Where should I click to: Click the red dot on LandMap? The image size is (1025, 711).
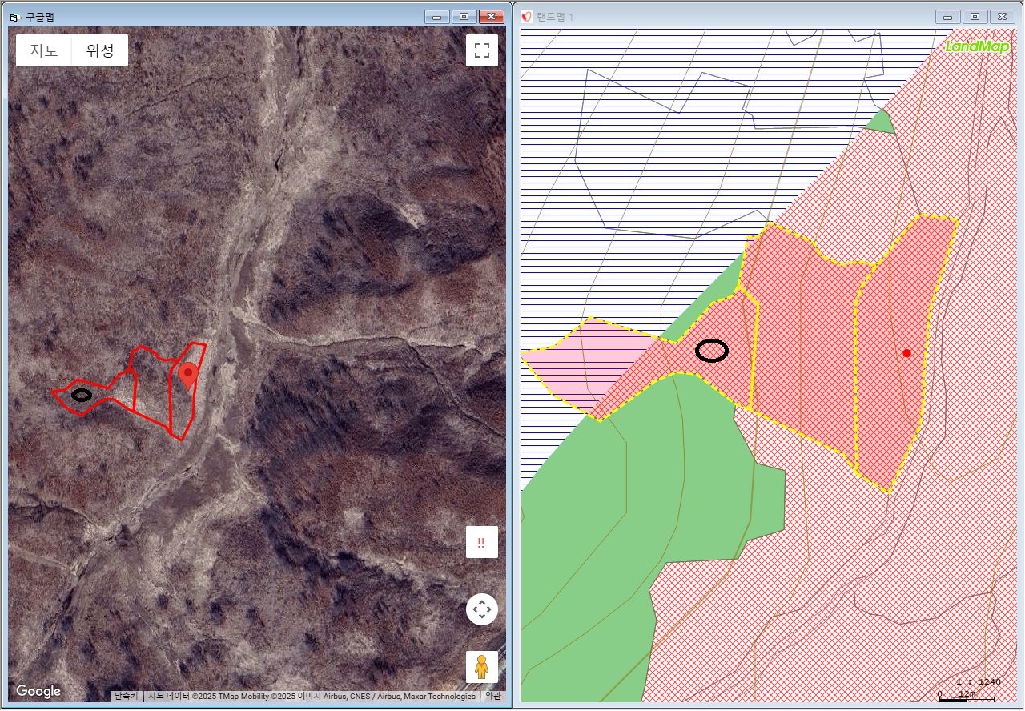[x=906, y=353]
